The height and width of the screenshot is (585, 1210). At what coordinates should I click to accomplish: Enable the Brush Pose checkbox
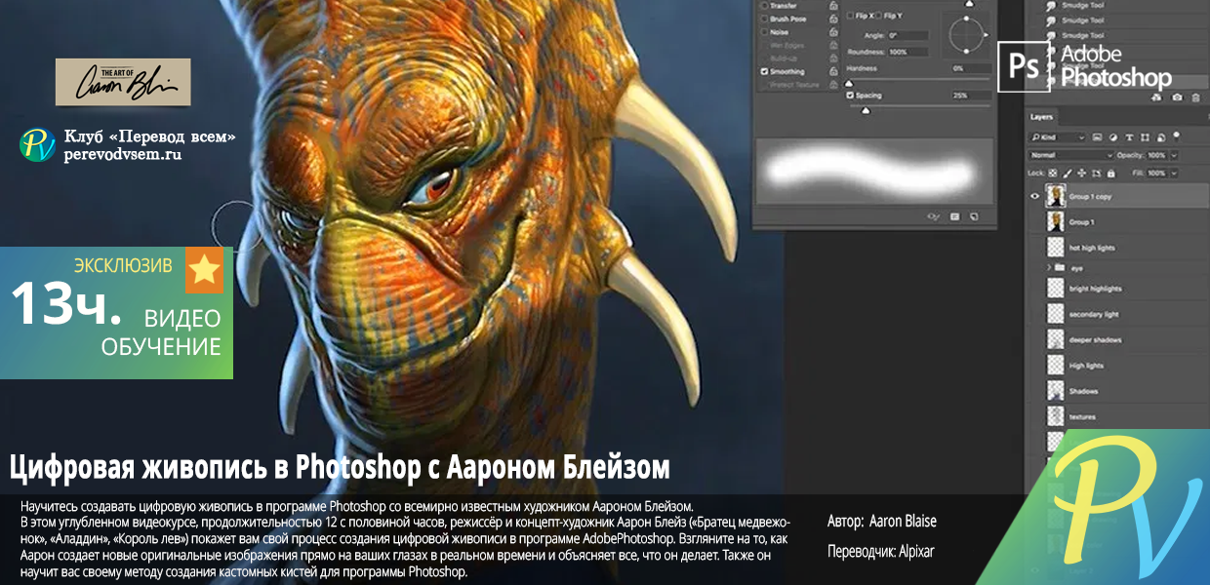pyautogui.click(x=764, y=19)
